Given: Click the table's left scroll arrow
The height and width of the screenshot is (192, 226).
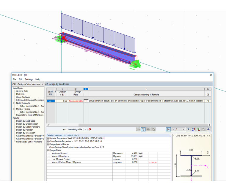Looking at the screenshot, I should pos(48,125).
